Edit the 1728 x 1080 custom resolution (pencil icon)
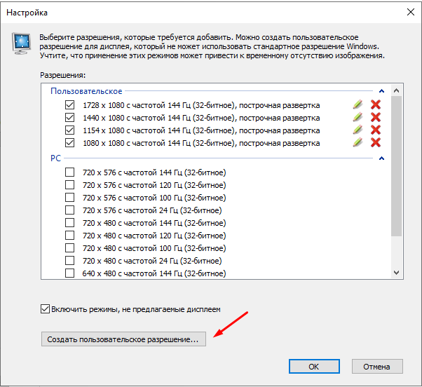422x387 pixels. click(x=358, y=104)
